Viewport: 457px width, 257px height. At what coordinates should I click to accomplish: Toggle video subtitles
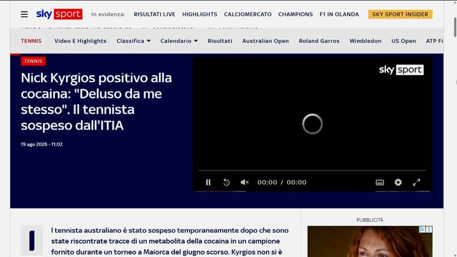coord(380,183)
